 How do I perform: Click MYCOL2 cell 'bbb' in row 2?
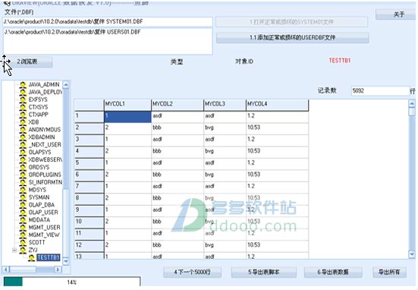(x=178, y=128)
